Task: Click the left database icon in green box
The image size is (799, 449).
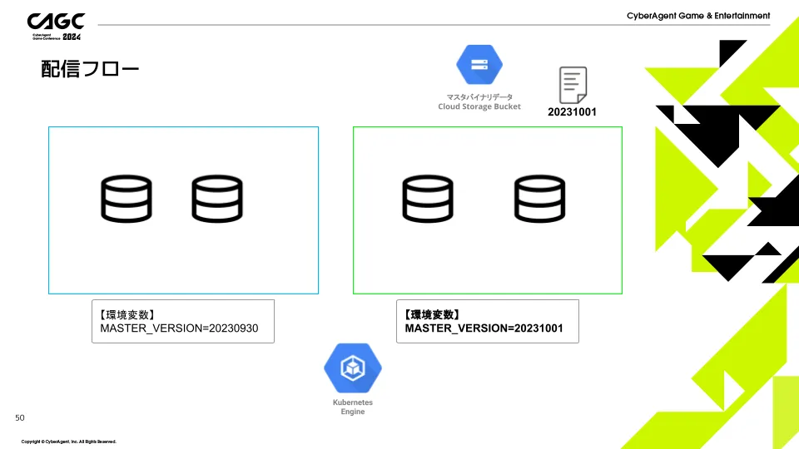Action: pos(428,200)
